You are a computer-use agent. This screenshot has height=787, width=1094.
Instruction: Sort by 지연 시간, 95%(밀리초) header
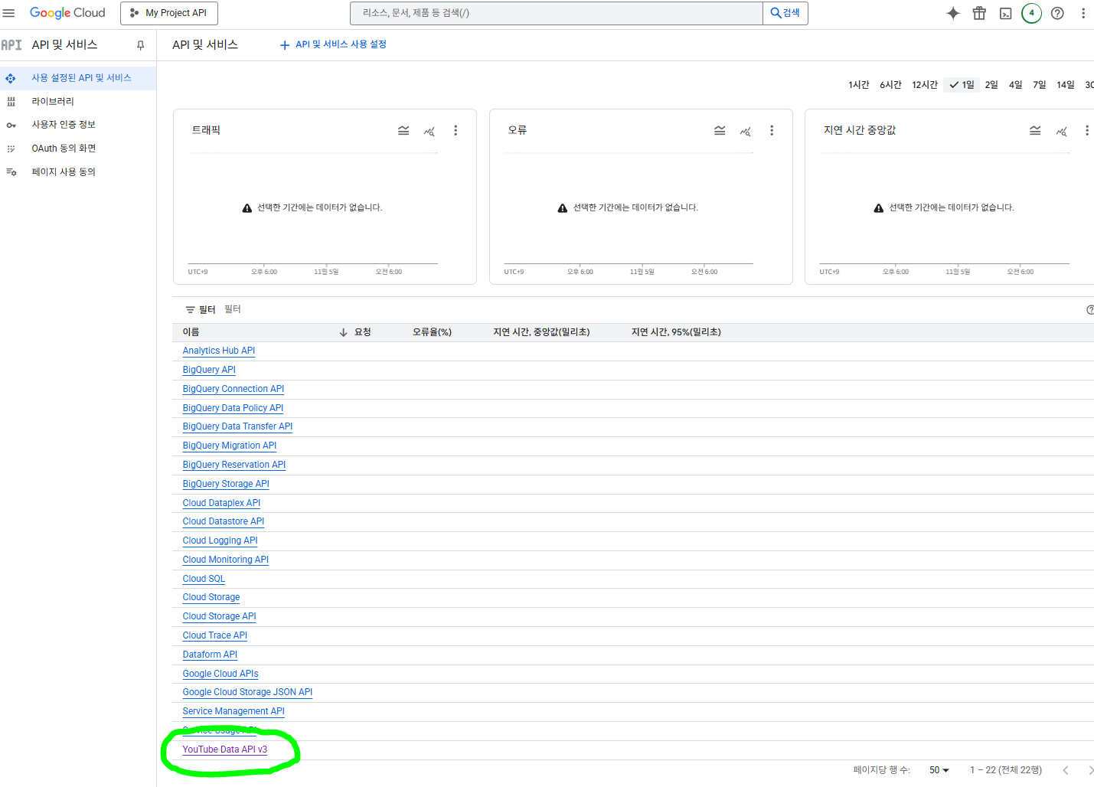pyautogui.click(x=676, y=332)
